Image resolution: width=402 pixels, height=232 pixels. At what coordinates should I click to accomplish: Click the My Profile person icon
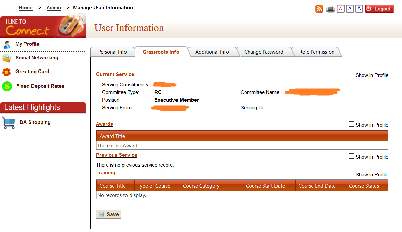(7, 44)
